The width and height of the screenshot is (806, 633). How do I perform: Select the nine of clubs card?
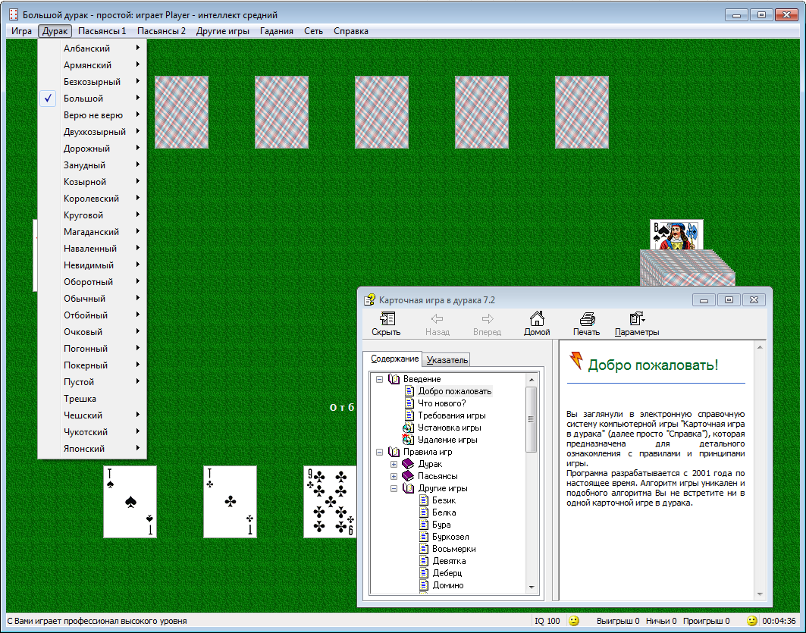[x=330, y=502]
